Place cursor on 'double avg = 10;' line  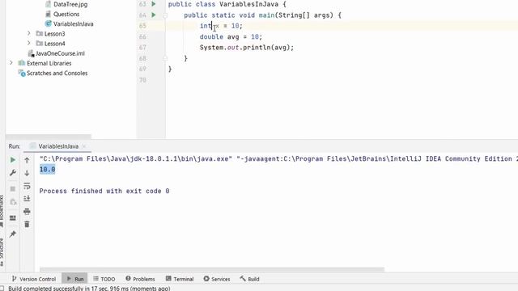(x=231, y=36)
